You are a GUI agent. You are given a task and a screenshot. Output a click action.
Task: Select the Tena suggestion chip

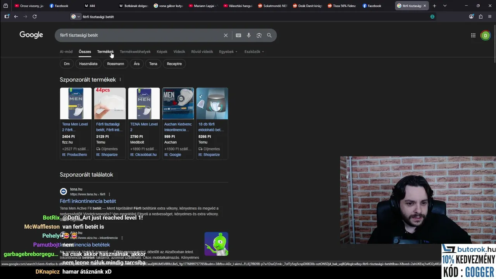coord(153,64)
